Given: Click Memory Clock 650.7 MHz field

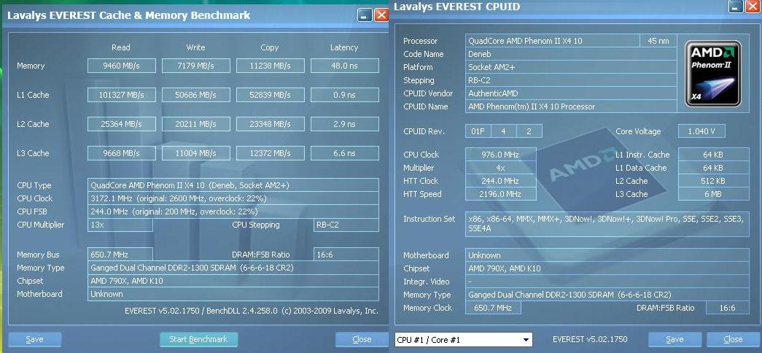Looking at the screenshot, I should click(493, 308).
